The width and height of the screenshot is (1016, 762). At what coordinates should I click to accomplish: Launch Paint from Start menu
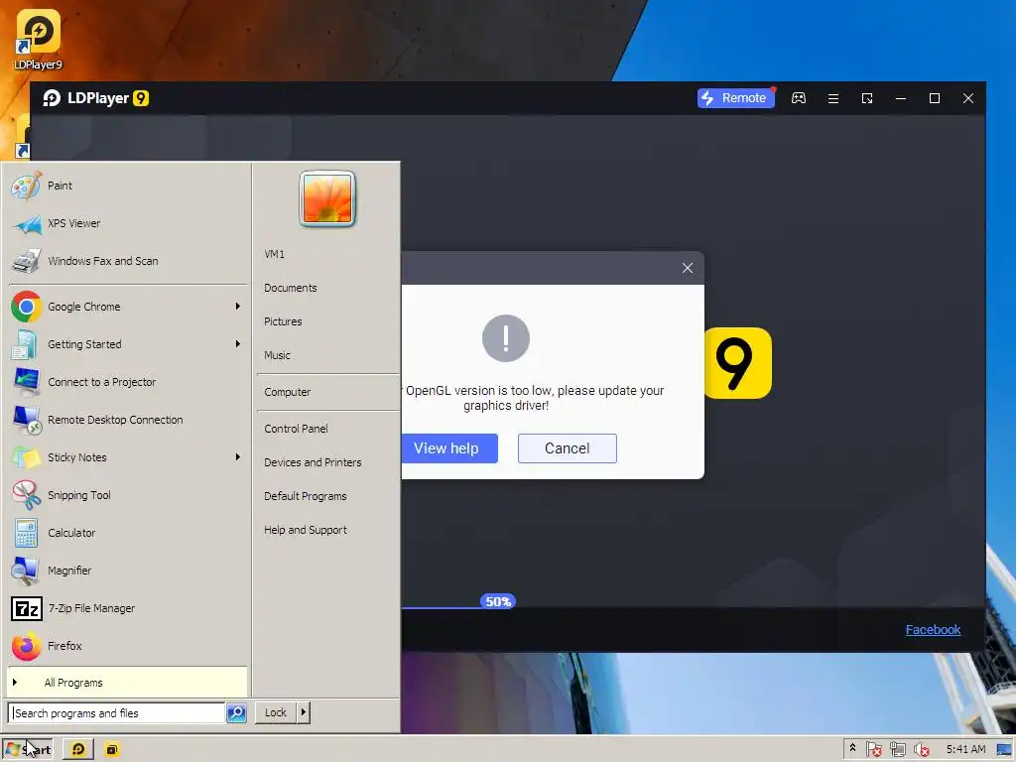click(128, 186)
